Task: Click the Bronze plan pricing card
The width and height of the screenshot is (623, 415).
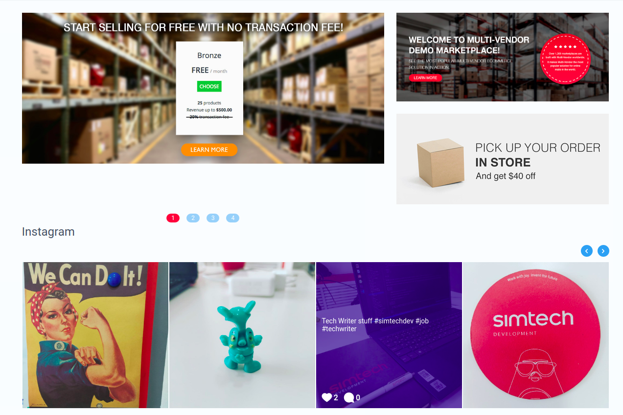Action: click(209, 88)
